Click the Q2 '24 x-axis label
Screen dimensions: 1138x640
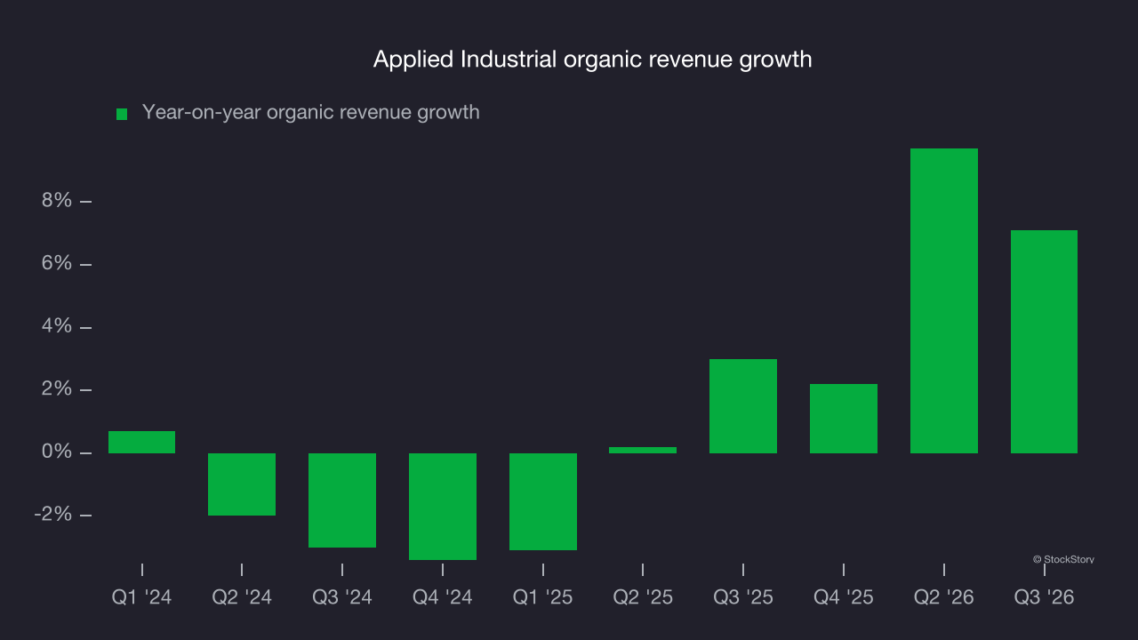(242, 597)
